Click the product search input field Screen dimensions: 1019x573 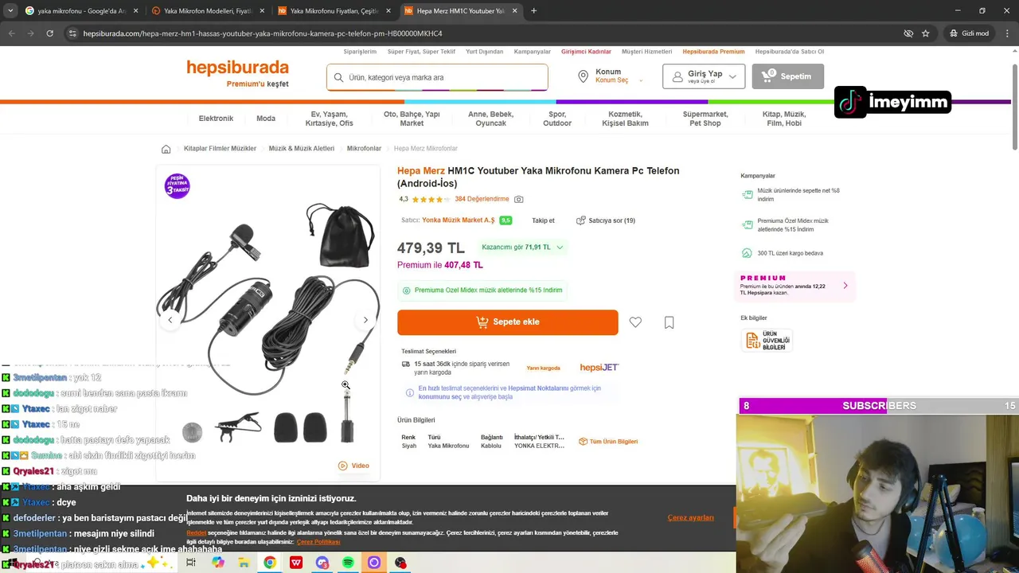(x=437, y=77)
